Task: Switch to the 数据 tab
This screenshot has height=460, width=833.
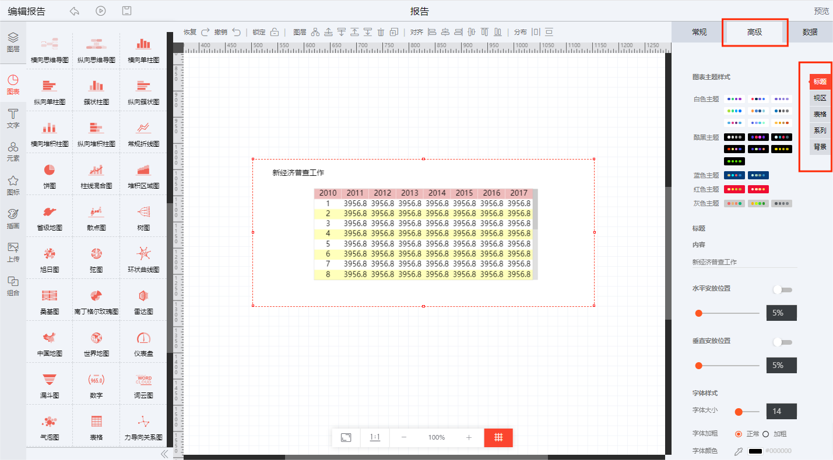Action: pyautogui.click(x=810, y=32)
